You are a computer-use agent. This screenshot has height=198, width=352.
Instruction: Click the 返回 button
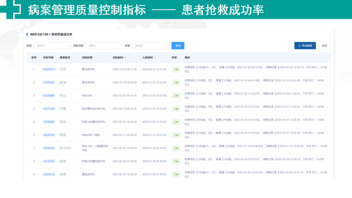324,46
